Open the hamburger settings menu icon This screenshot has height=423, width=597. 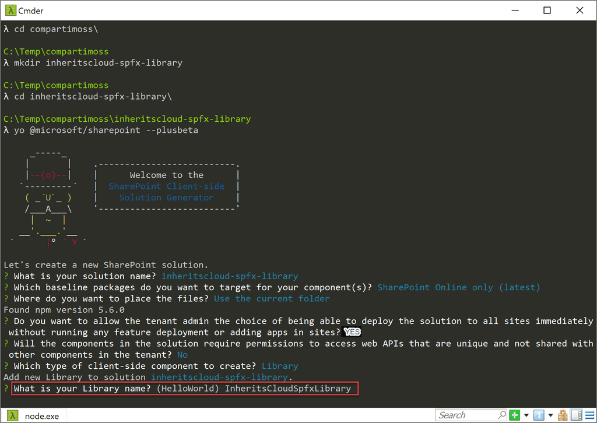click(590, 415)
